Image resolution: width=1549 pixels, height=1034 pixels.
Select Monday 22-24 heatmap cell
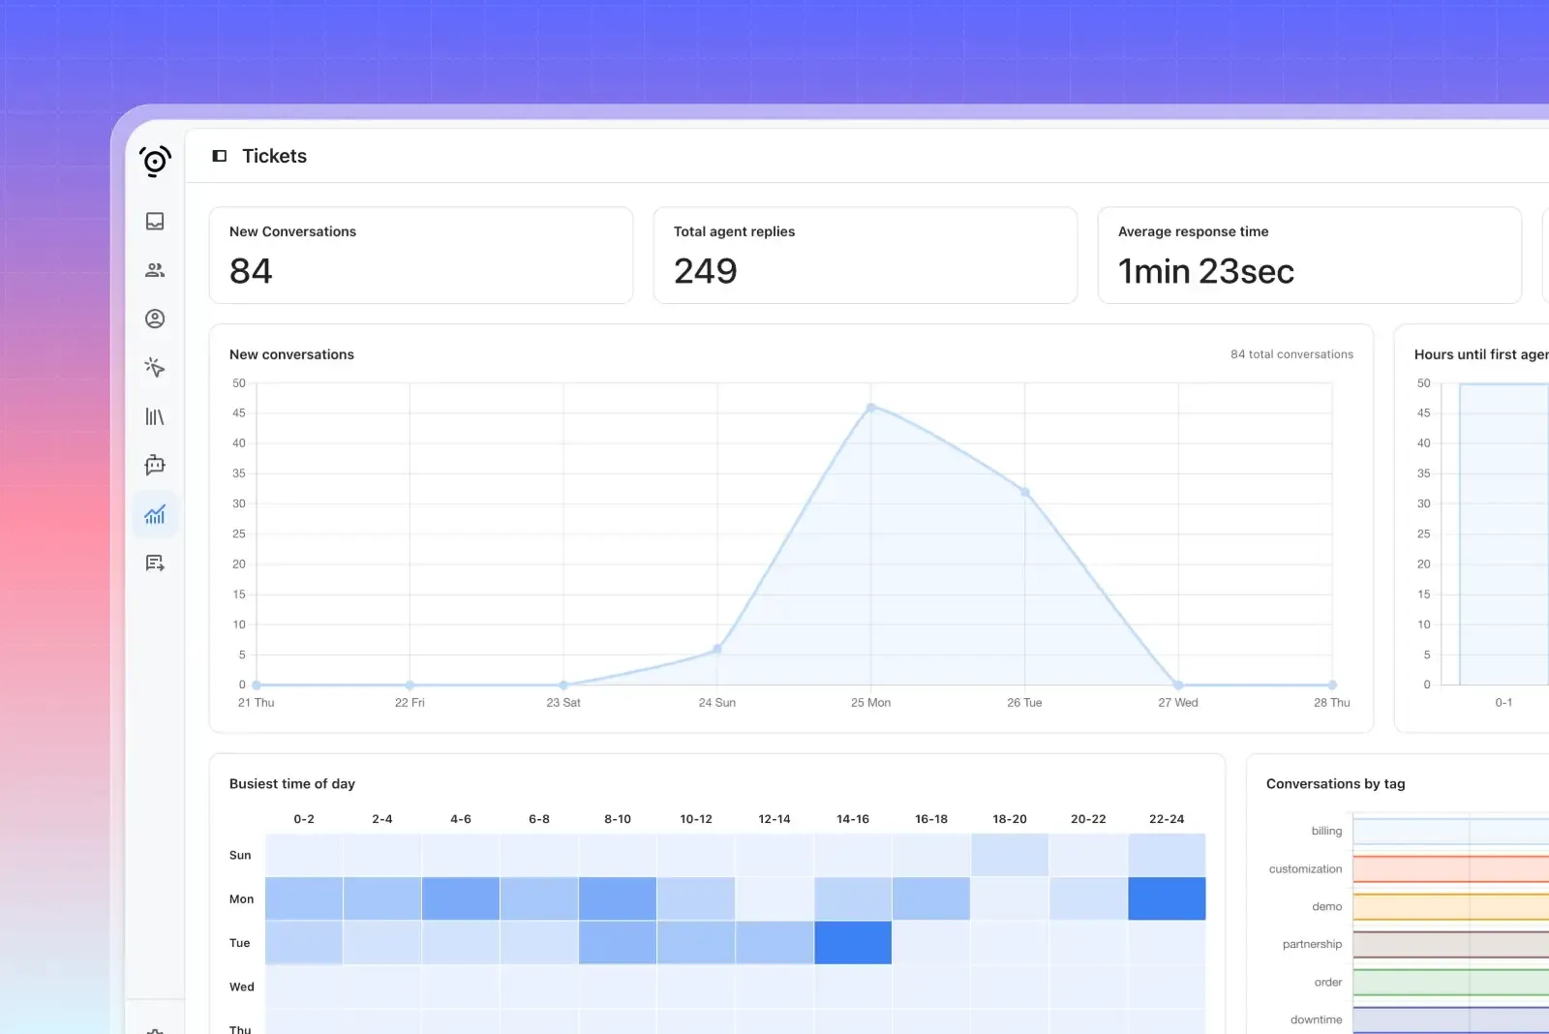pos(1167,898)
